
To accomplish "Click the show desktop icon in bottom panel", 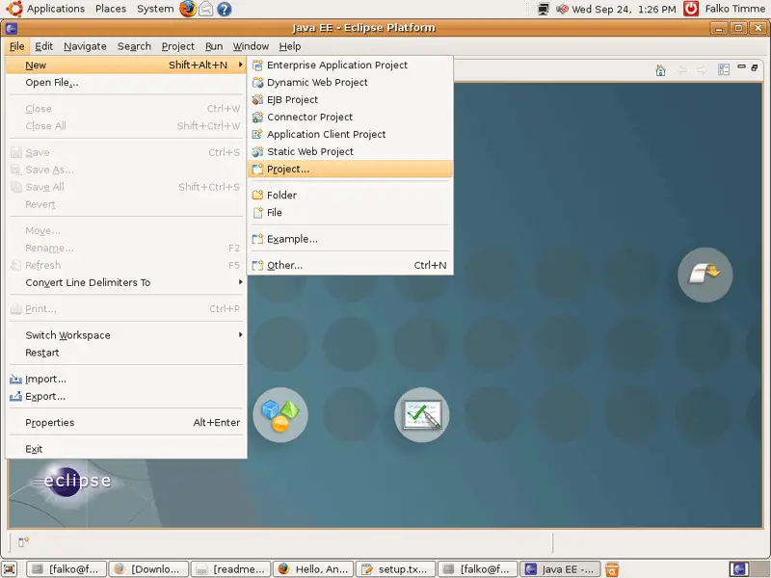I will pyautogui.click(x=10, y=569).
